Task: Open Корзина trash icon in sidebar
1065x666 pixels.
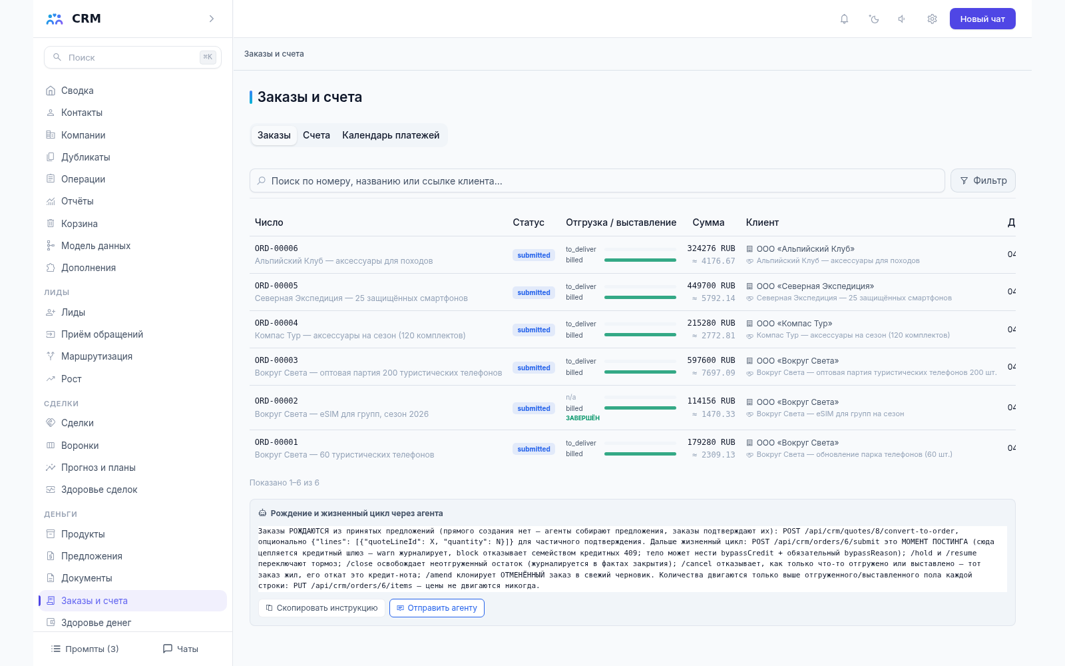Action: [51, 224]
